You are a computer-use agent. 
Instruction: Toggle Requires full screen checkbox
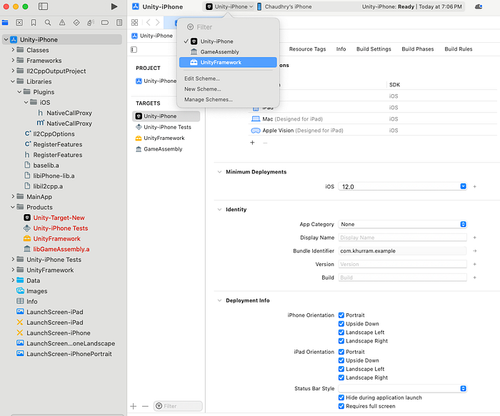(341, 406)
